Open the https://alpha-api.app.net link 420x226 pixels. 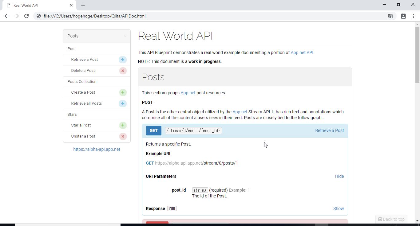pos(97,149)
